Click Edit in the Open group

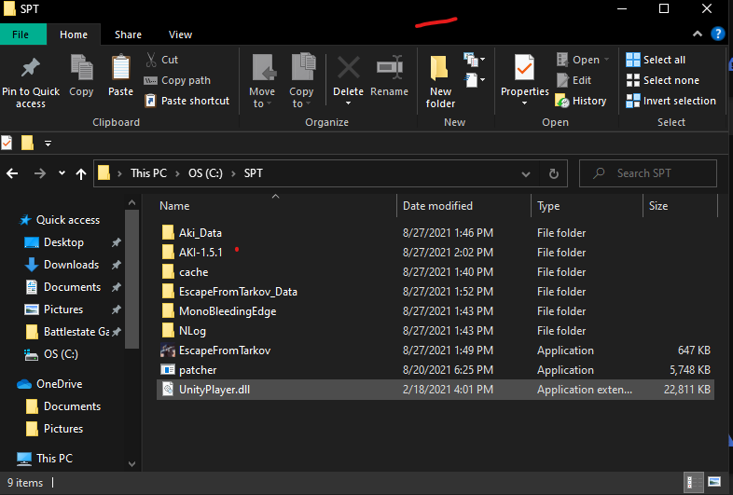tap(574, 80)
